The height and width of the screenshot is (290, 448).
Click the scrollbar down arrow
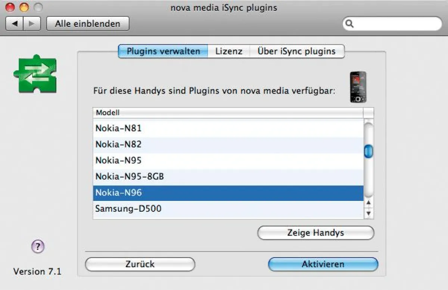368,213
